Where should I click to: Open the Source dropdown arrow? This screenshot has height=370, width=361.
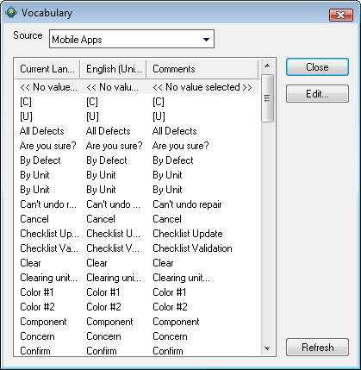pyautogui.click(x=206, y=40)
